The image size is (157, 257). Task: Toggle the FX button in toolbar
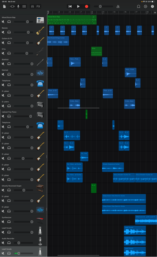(x=38, y=6)
